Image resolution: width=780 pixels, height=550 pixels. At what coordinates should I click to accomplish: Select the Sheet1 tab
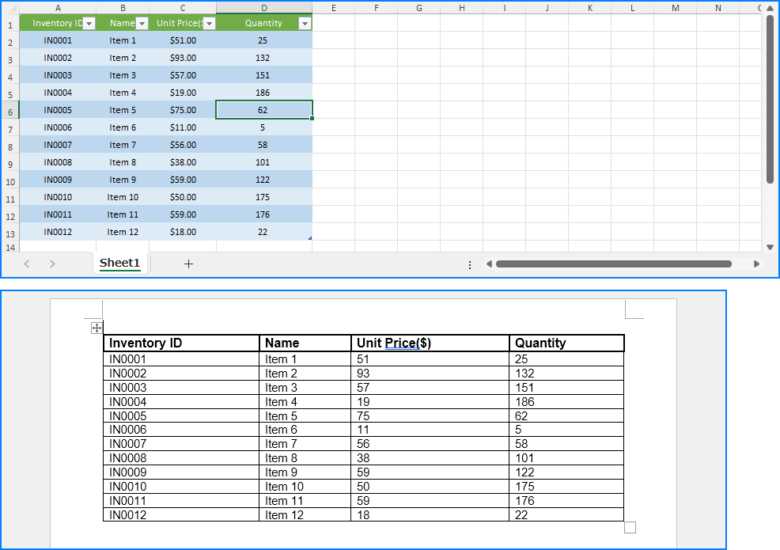(x=120, y=263)
